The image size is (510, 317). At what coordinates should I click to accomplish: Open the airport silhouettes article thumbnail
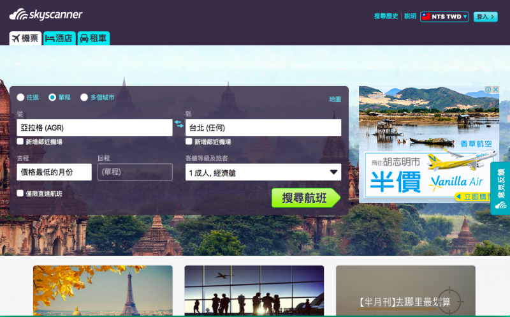tap(254, 291)
